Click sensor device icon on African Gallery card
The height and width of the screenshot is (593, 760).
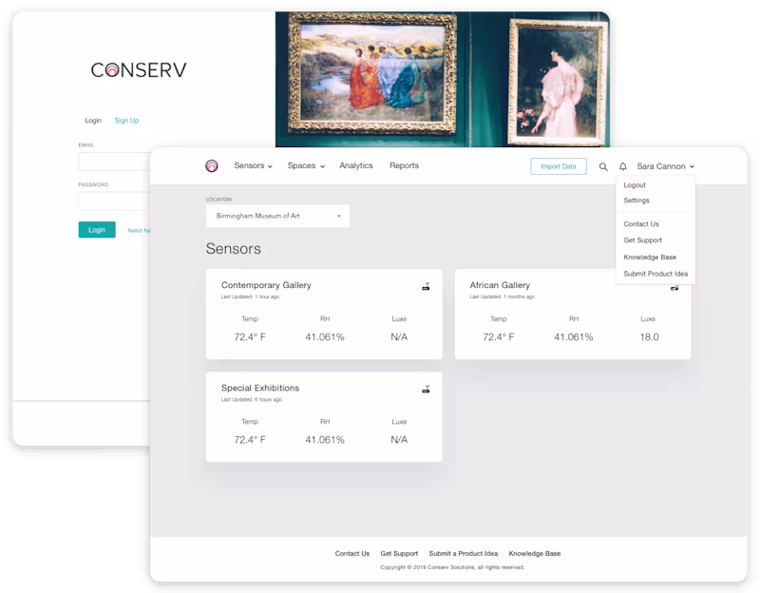[x=674, y=288]
